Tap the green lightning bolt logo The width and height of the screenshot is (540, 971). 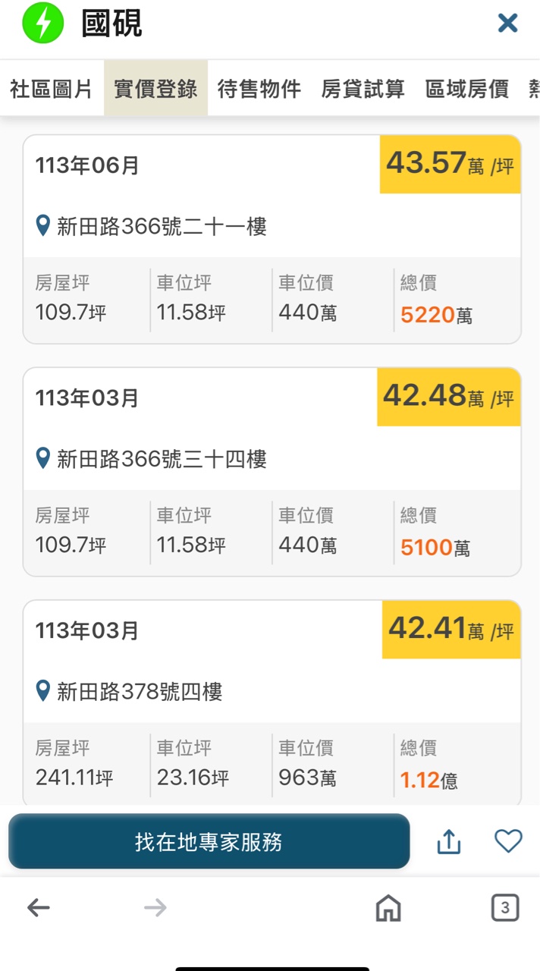pyautogui.click(x=42, y=23)
